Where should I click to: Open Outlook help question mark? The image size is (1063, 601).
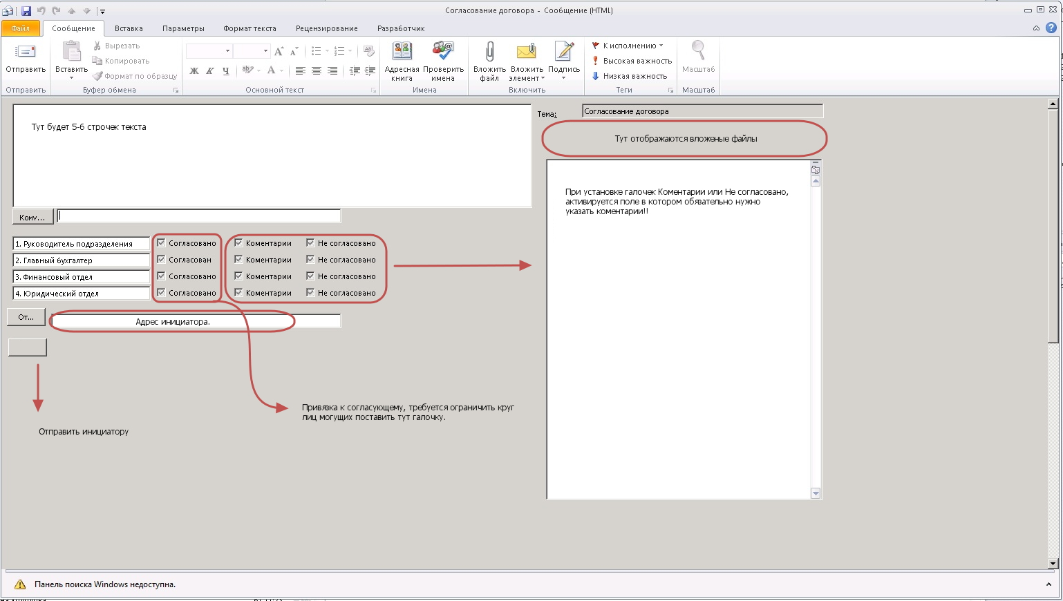[1051, 28]
